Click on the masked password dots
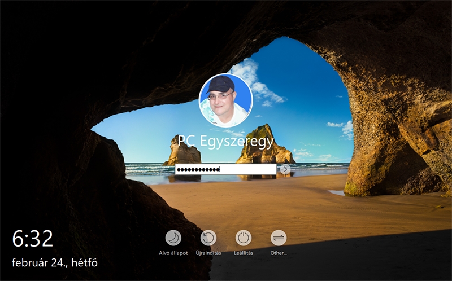 coord(198,169)
